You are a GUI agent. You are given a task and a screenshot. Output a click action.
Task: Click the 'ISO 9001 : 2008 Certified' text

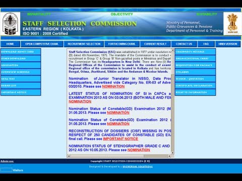[45, 34]
